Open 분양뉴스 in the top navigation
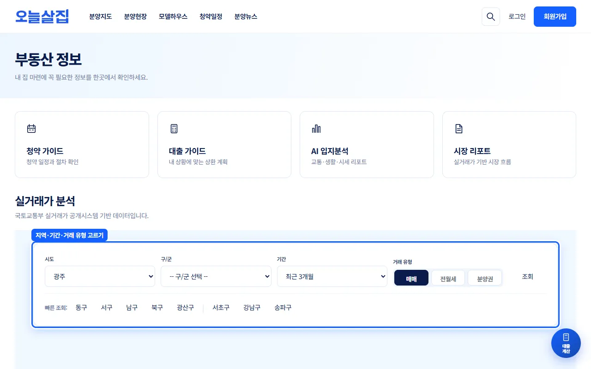591x369 pixels. pos(246,17)
